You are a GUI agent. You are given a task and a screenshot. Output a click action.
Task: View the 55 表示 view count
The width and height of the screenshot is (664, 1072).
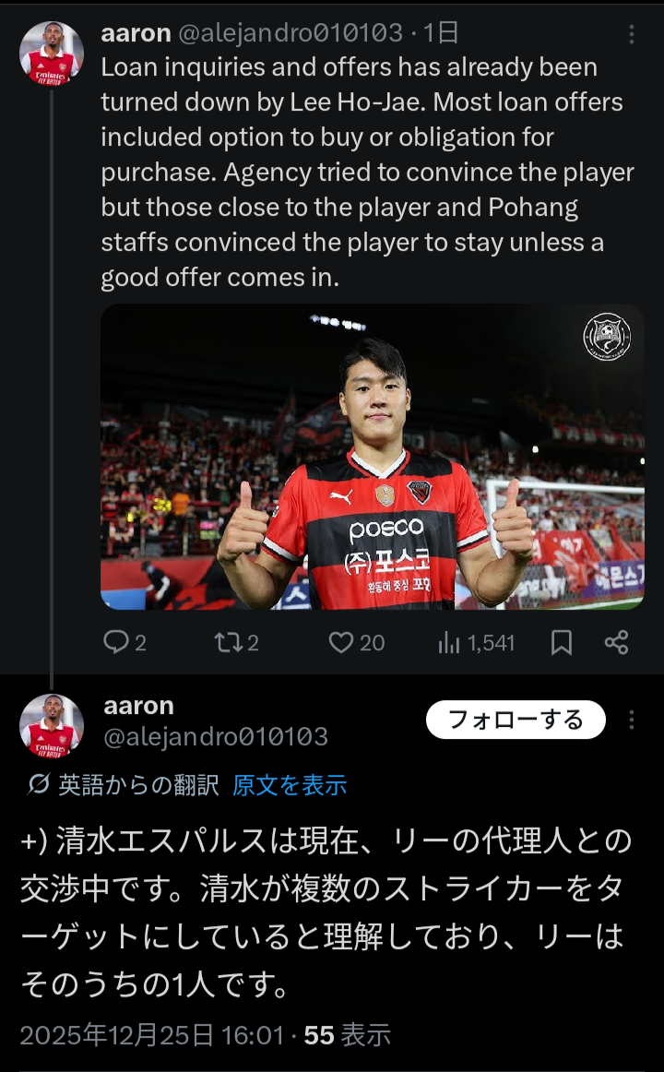point(347,1035)
